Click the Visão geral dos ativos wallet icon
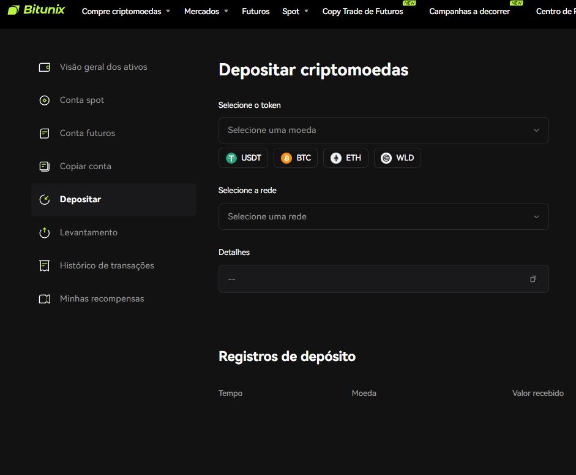 pos(44,67)
